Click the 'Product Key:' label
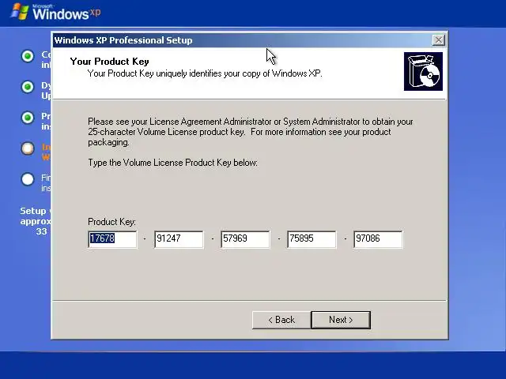This screenshot has height=379, width=506. click(x=111, y=222)
